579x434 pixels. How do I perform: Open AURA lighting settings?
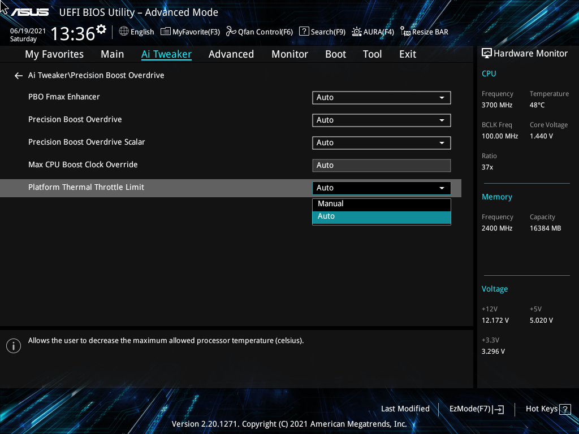[373, 32]
